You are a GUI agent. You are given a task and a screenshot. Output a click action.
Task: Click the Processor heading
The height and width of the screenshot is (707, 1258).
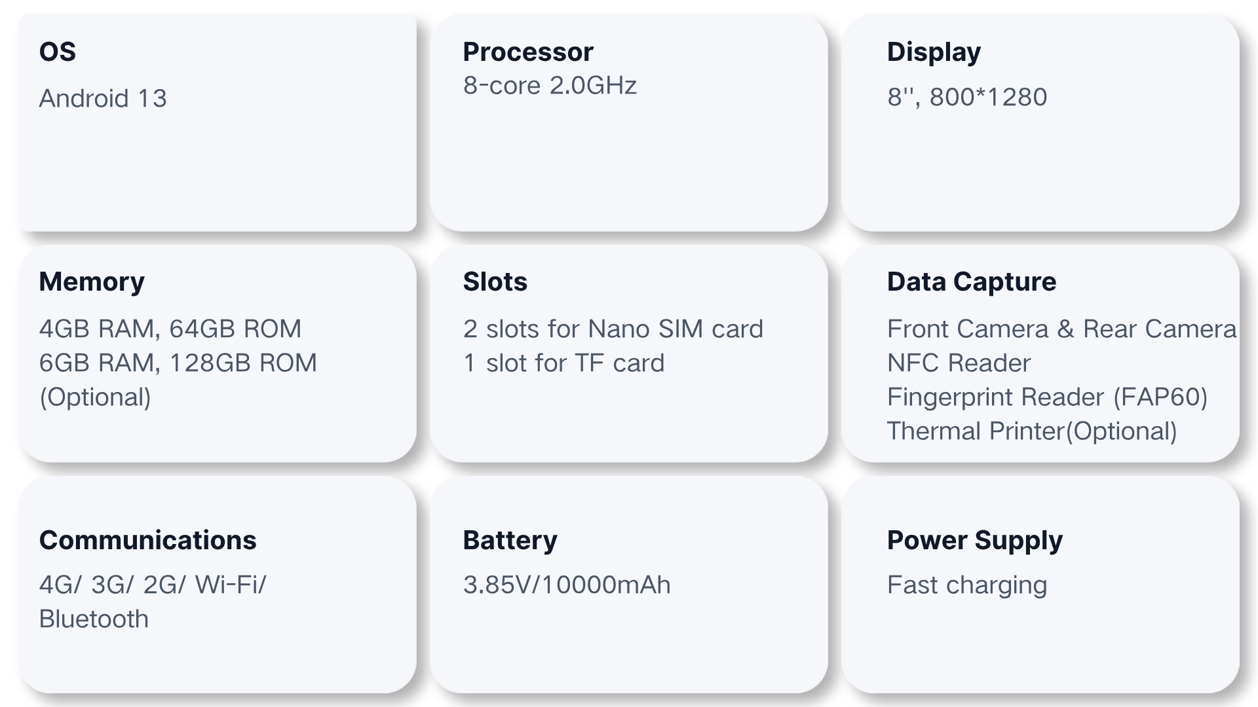(527, 52)
